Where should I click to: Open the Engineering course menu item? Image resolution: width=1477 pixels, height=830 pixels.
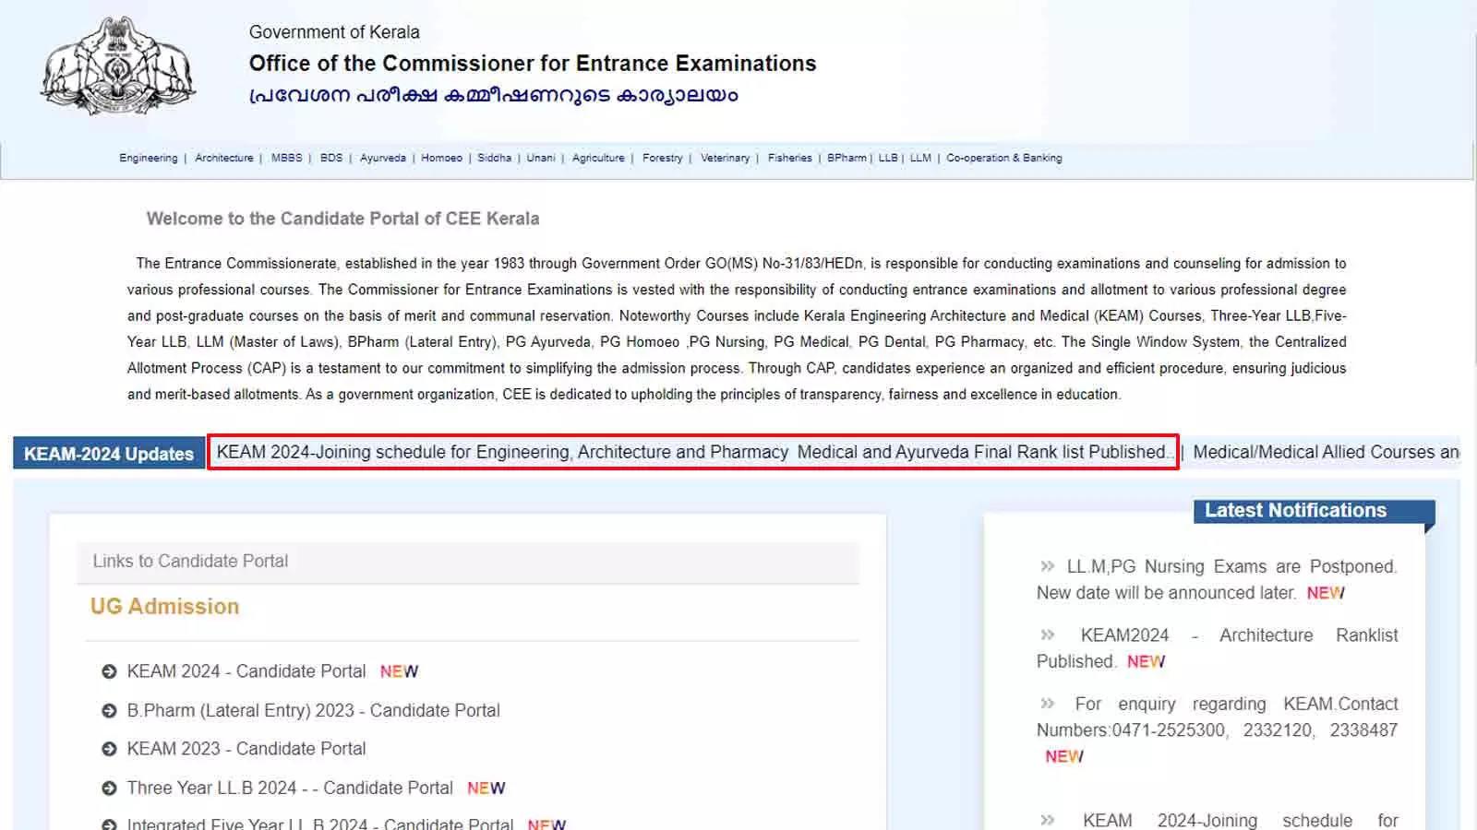point(148,159)
